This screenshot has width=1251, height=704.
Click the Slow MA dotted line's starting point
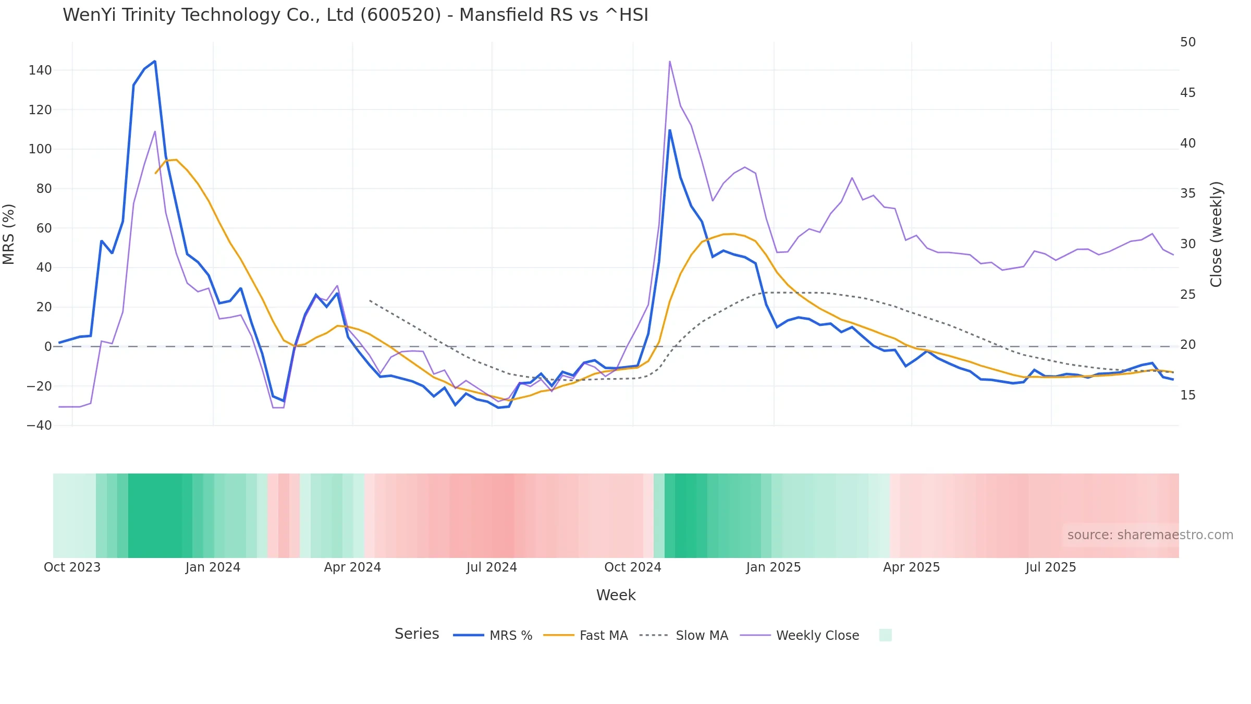pos(370,300)
